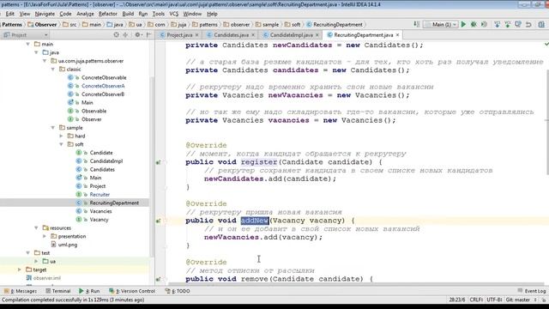Open the Build menu
Screen dimensions: 549x309
[128, 14]
